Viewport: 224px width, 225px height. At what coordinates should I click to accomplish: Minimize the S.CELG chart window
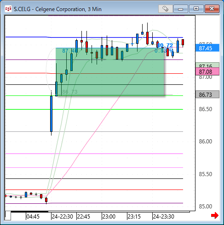[181, 9]
